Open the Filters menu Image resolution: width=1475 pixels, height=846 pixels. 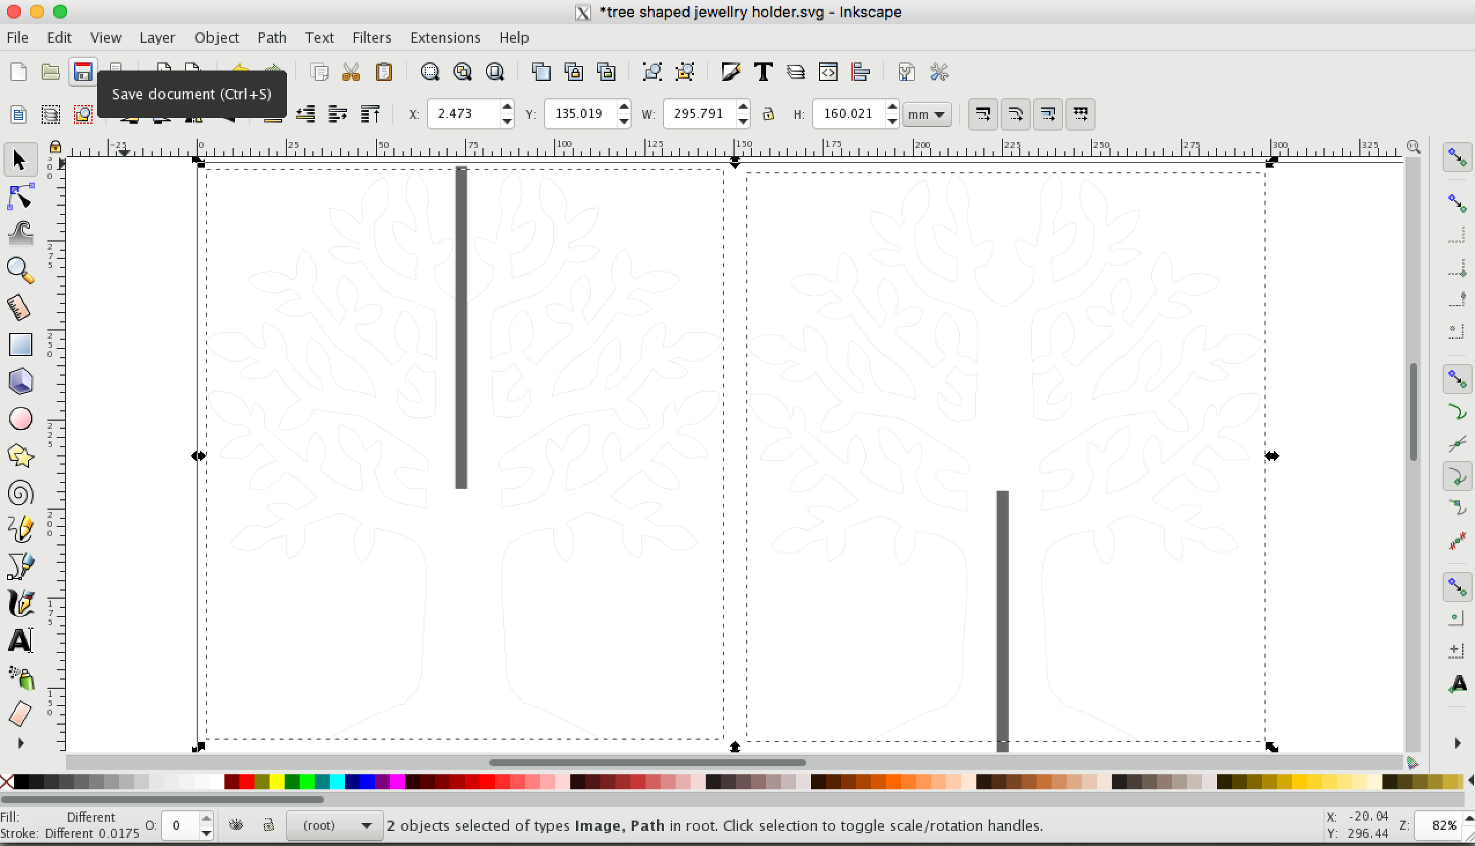click(x=372, y=38)
